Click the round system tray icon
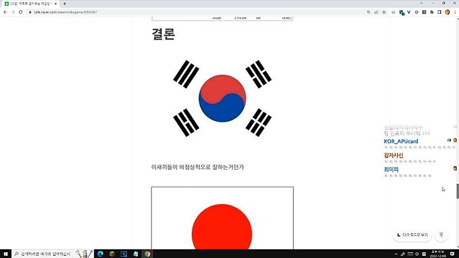The height and width of the screenshot is (258, 459). coord(417,254)
